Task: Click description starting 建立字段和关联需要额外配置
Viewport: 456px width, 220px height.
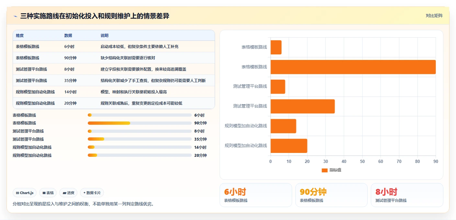Action: [x=143, y=69]
